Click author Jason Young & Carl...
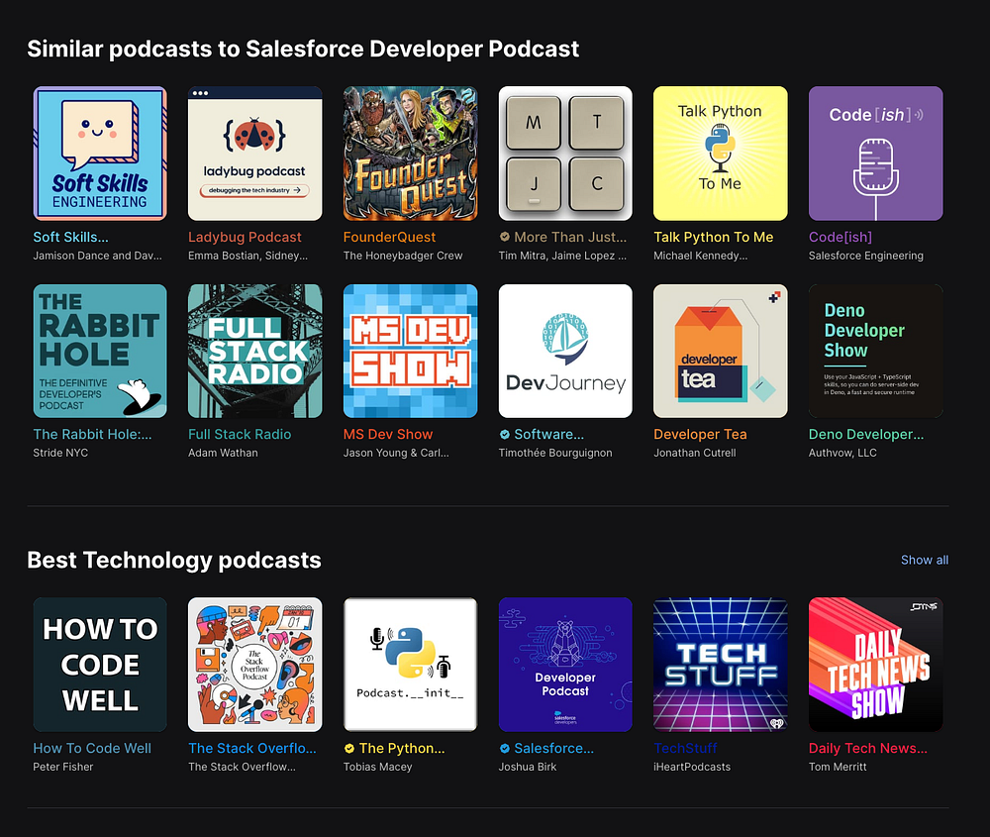The width and height of the screenshot is (990, 837). (396, 453)
